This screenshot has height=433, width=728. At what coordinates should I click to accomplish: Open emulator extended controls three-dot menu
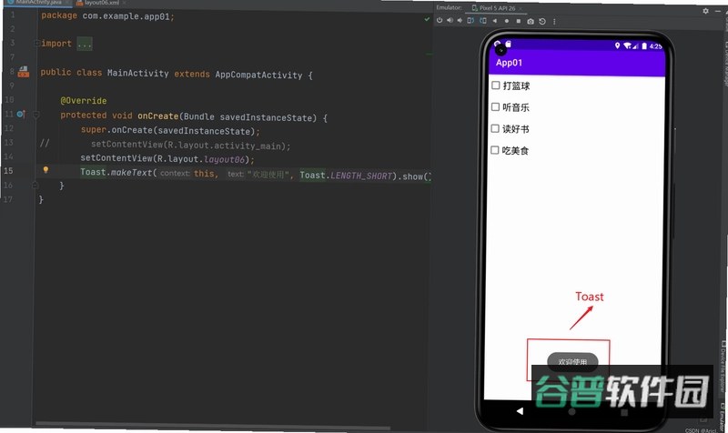click(x=554, y=21)
